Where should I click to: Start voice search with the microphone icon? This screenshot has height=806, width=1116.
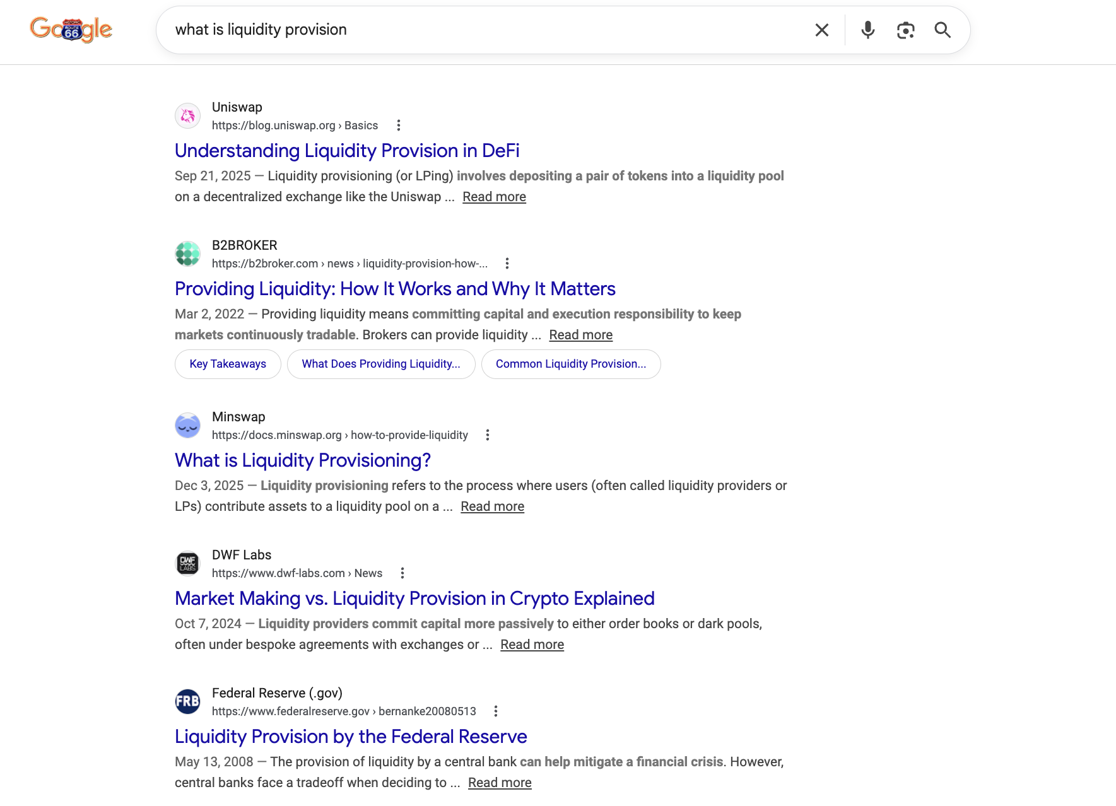(867, 30)
